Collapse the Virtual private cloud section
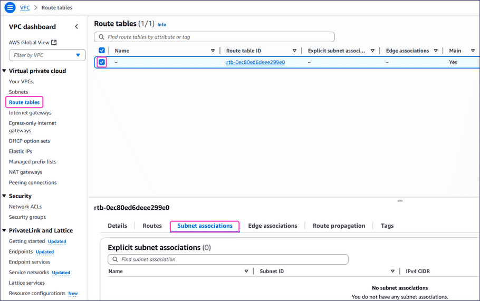The image size is (480, 301). [4, 71]
